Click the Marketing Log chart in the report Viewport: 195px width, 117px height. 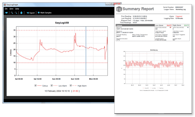click(154, 68)
